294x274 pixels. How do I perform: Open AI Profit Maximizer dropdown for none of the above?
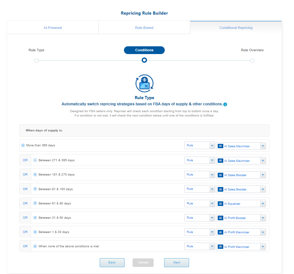point(241,247)
